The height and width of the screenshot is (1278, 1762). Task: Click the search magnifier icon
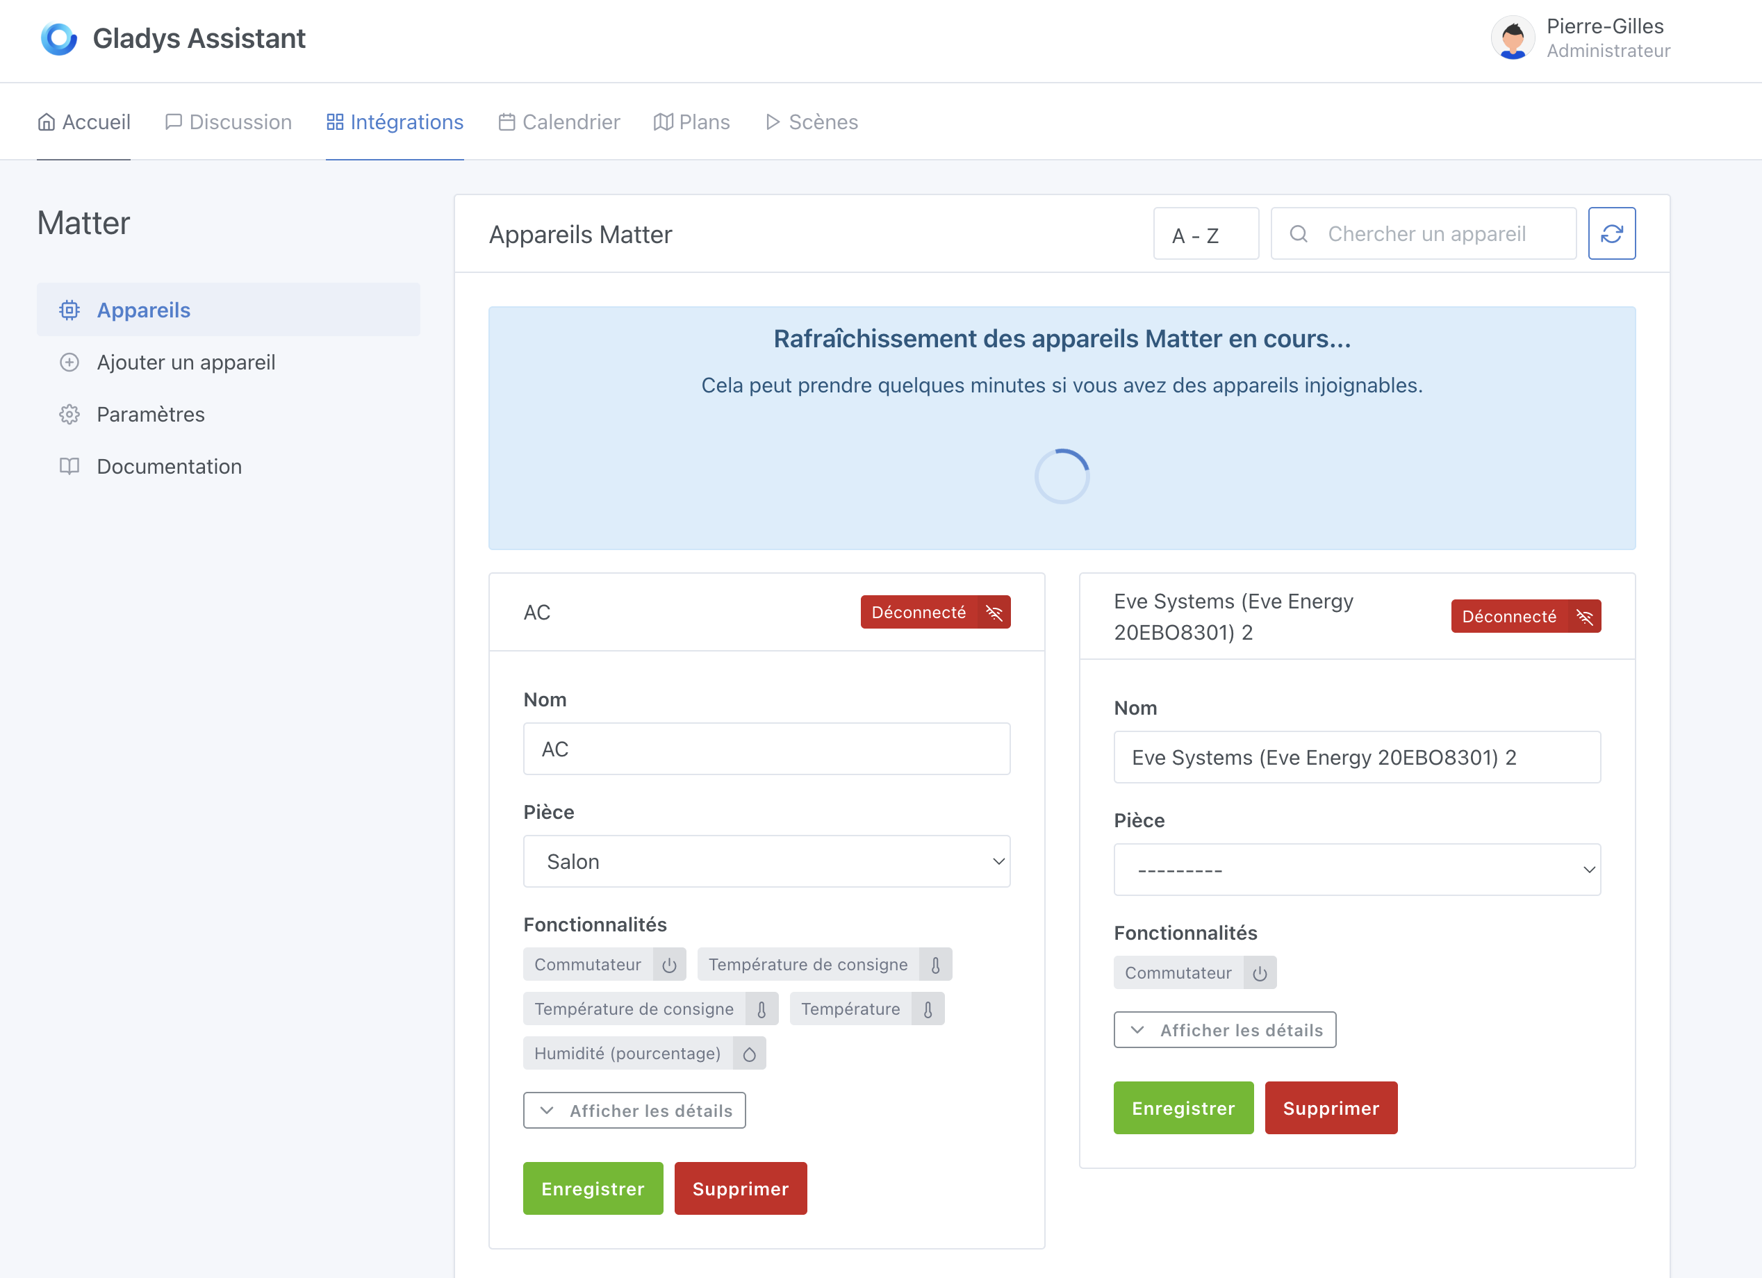click(1298, 233)
